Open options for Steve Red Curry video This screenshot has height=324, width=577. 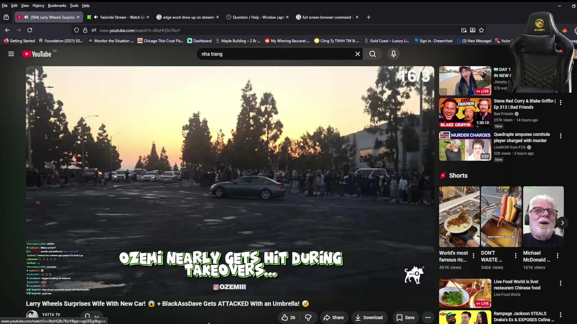click(560, 103)
